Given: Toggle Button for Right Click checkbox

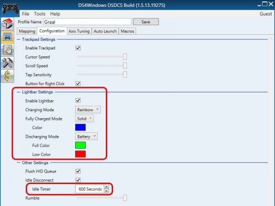Looking at the screenshot, I should [x=78, y=84].
